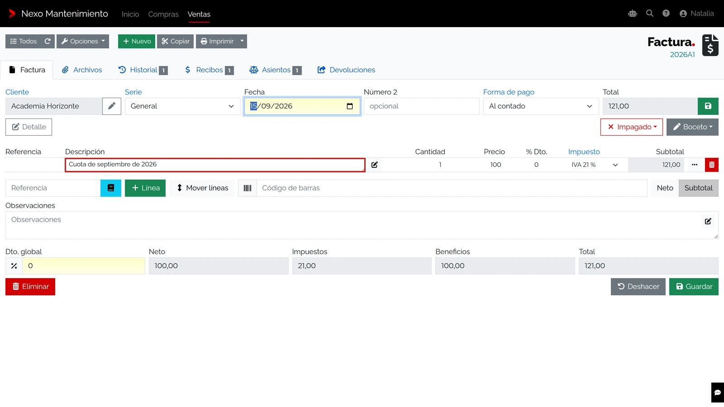Open Impagado status dropdown

click(x=632, y=127)
